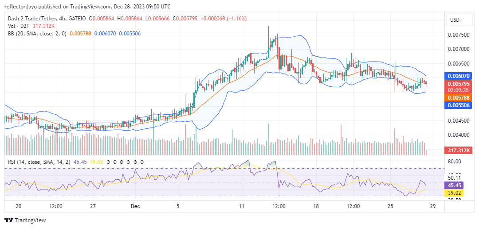The width and height of the screenshot is (479, 228).
Task: Click the 80.00 RSI scale value
Action: [454, 161]
